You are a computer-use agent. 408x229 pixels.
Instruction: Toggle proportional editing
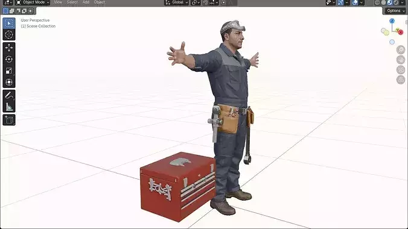click(223, 2)
